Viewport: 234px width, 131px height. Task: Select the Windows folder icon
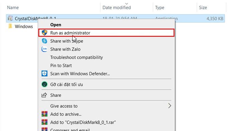(10, 26)
